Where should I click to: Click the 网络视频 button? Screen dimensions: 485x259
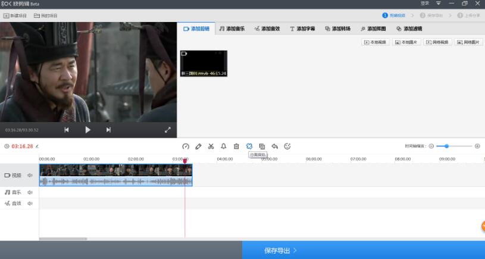[x=437, y=42]
